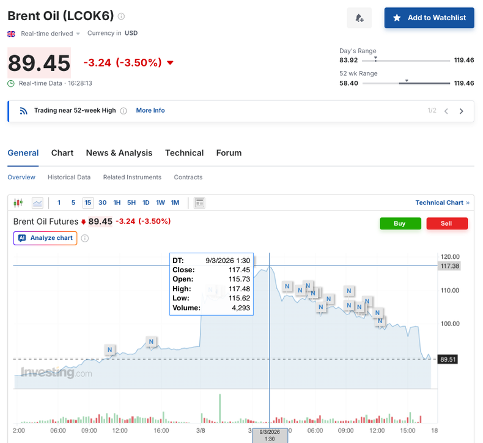The height and width of the screenshot is (443, 483).
Task: Click the info icon next to Analyze chart
Action: tap(85, 238)
